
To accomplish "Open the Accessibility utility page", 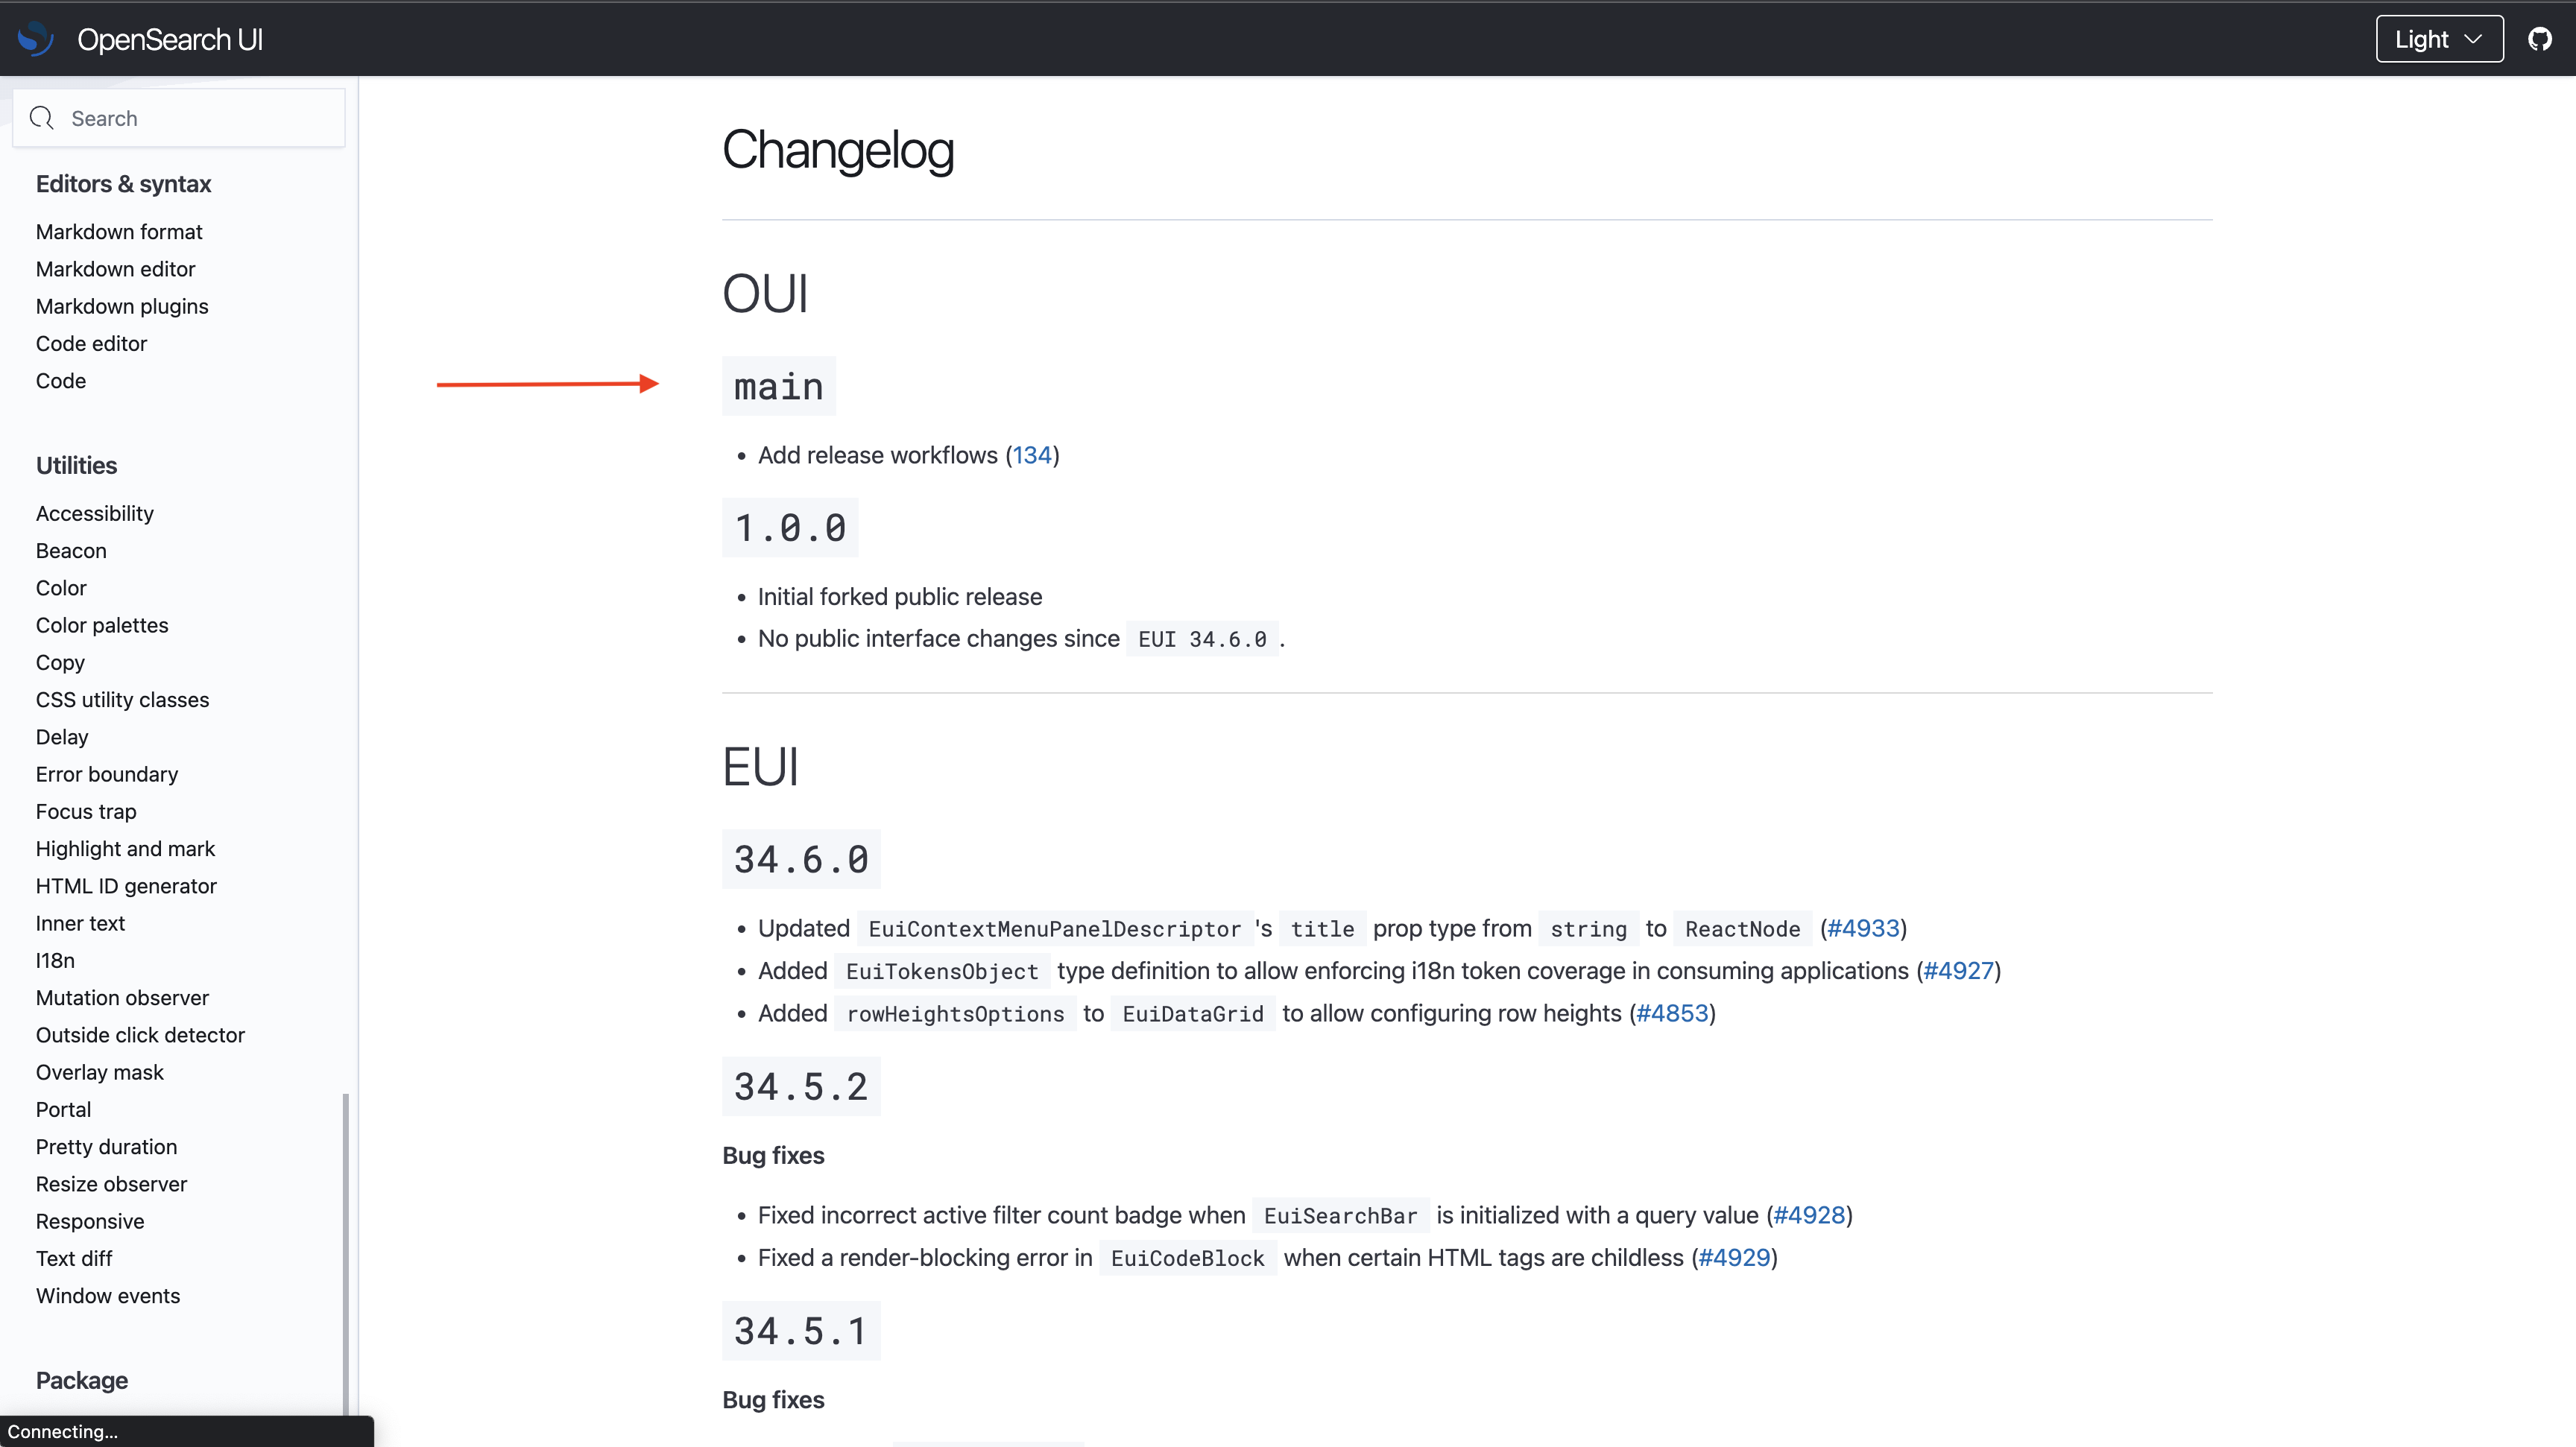I will tap(94, 513).
